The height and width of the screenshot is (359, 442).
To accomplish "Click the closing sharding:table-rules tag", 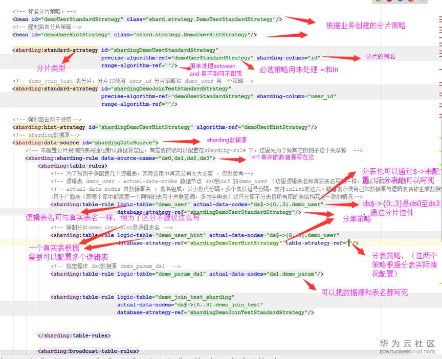I will pyautogui.click(x=74, y=335).
